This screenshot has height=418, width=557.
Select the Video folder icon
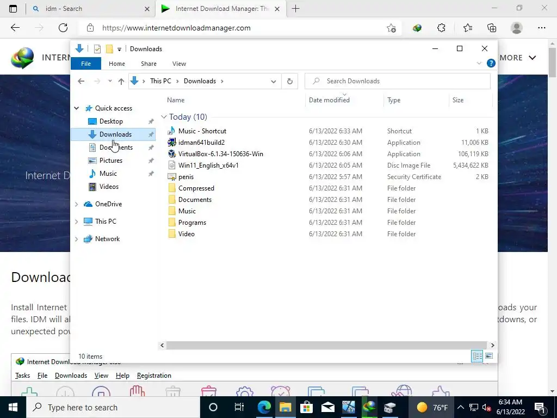[x=172, y=234]
